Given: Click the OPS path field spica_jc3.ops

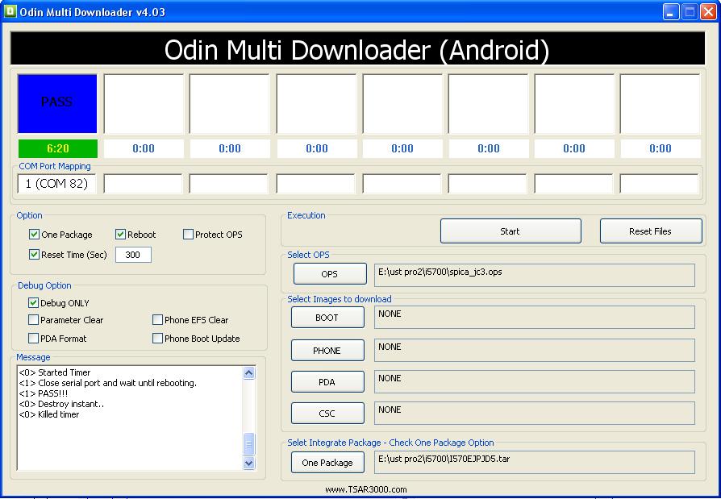Looking at the screenshot, I should pos(535,275).
